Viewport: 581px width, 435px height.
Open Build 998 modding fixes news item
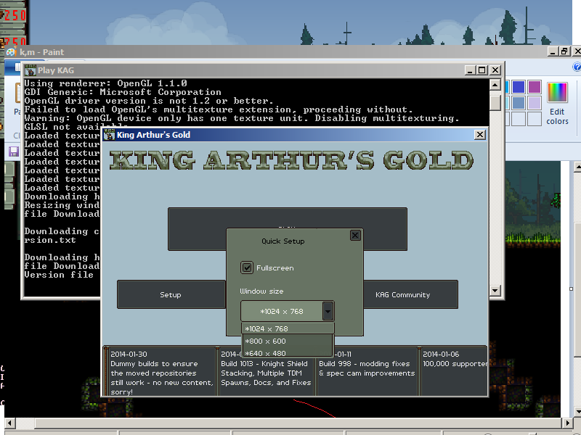[367, 372]
